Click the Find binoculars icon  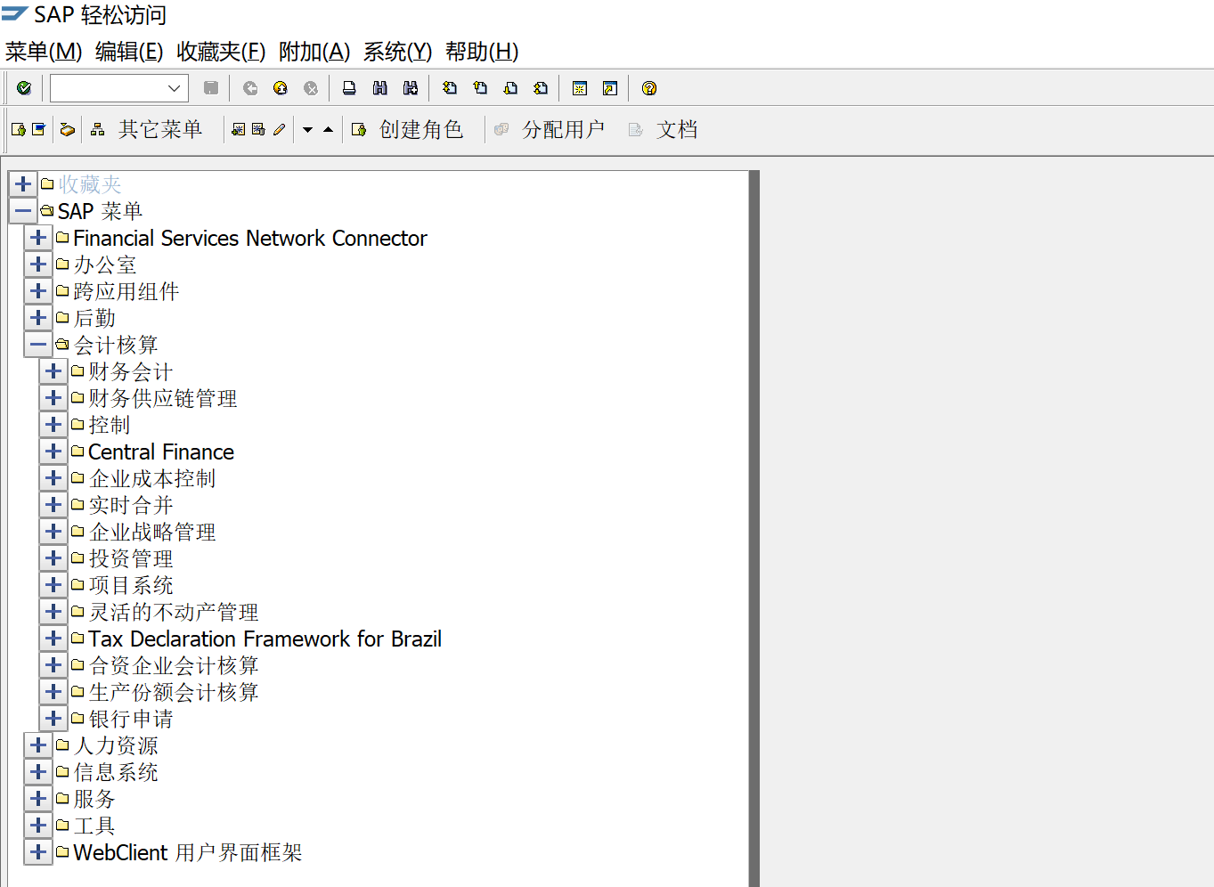tap(380, 88)
